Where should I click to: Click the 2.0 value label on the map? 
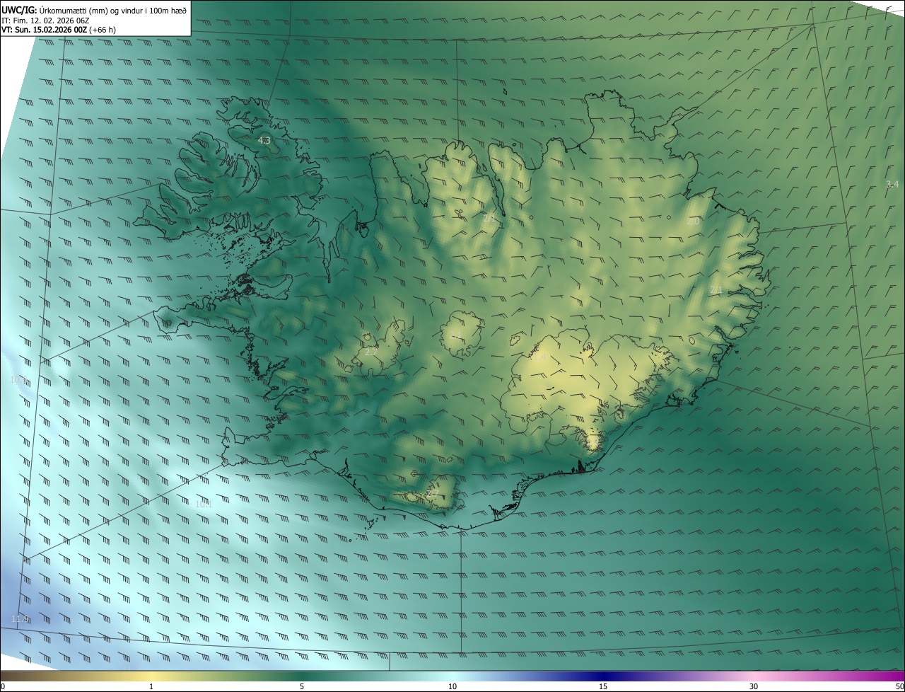(693, 221)
